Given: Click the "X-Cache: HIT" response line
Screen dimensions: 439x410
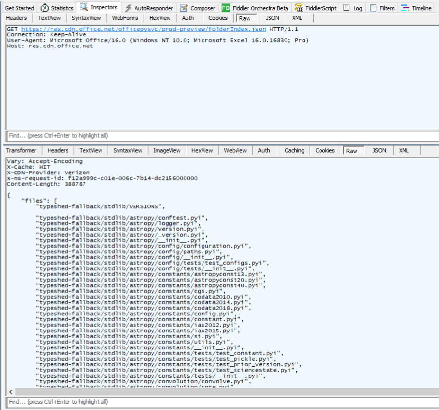Looking at the screenshot, I should pyautogui.click(x=28, y=167).
